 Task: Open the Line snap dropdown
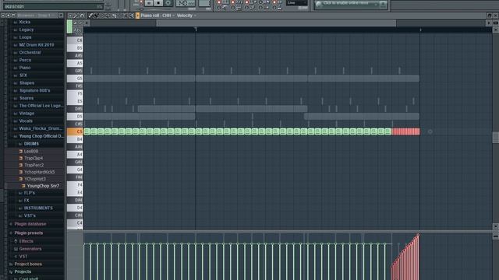click(x=296, y=3)
